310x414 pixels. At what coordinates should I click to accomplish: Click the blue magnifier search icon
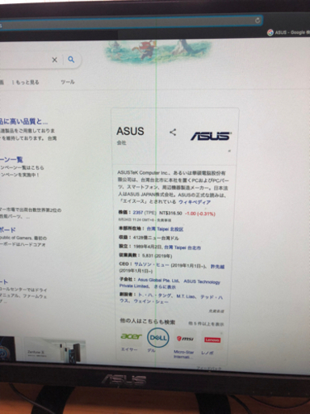pyautogui.click(x=71, y=60)
